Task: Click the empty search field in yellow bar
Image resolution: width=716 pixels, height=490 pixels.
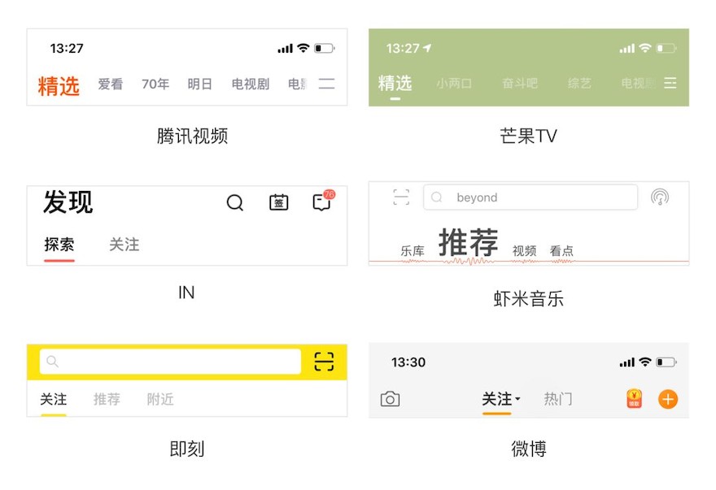Action: pyautogui.click(x=170, y=362)
